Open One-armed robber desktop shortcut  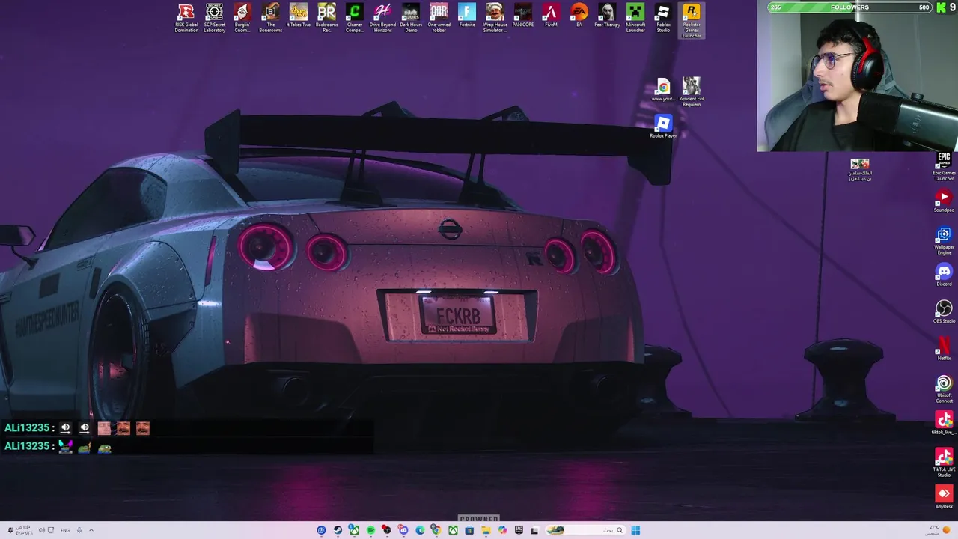(439, 18)
